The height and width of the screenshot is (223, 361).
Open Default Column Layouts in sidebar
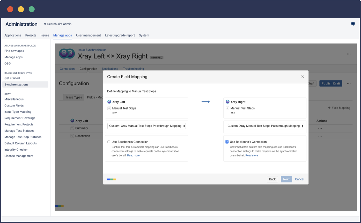coord(20,143)
